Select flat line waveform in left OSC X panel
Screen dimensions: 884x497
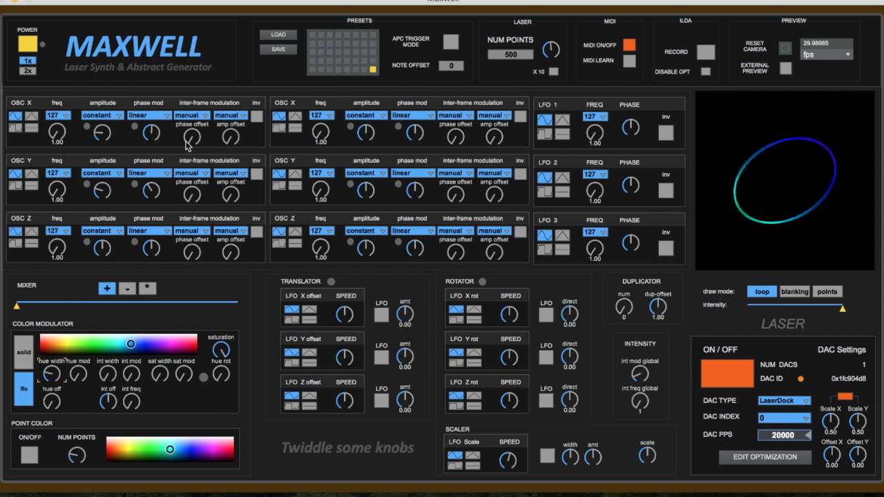(x=31, y=127)
